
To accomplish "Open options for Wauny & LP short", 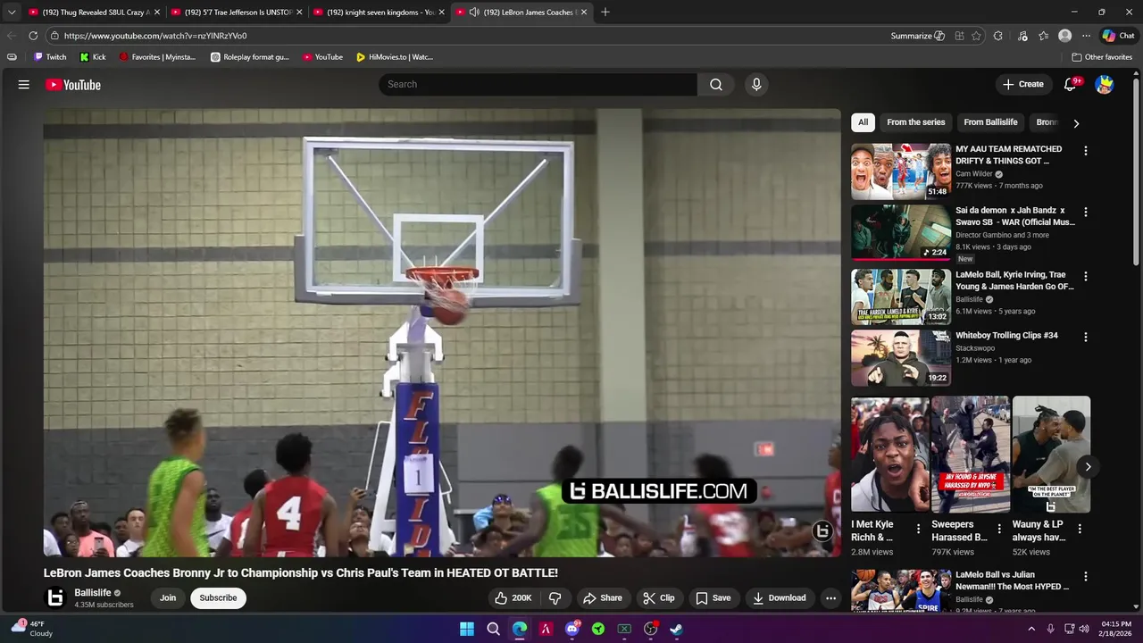I will [1080, 530].
